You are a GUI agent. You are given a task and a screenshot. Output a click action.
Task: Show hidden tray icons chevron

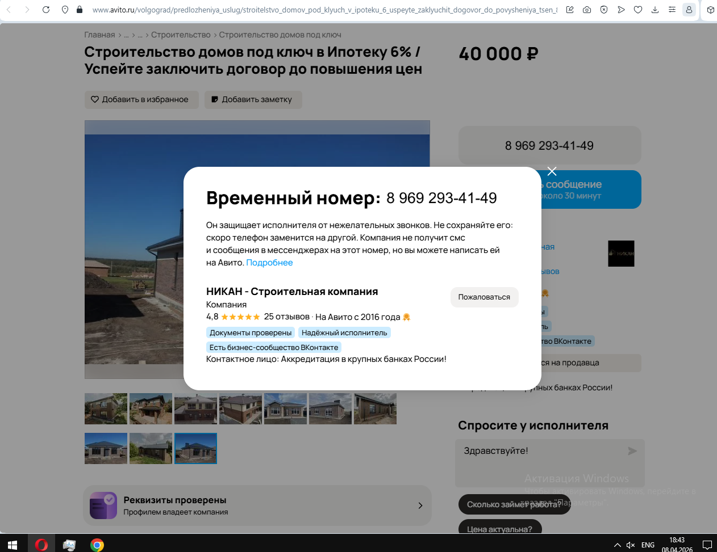(x=617, y=545)
